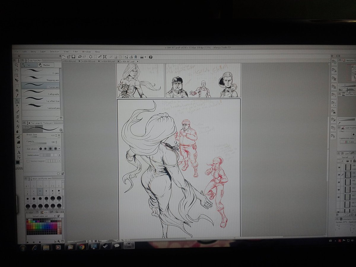
Task: Select the Move hand tool
Action: coord(17,70)
